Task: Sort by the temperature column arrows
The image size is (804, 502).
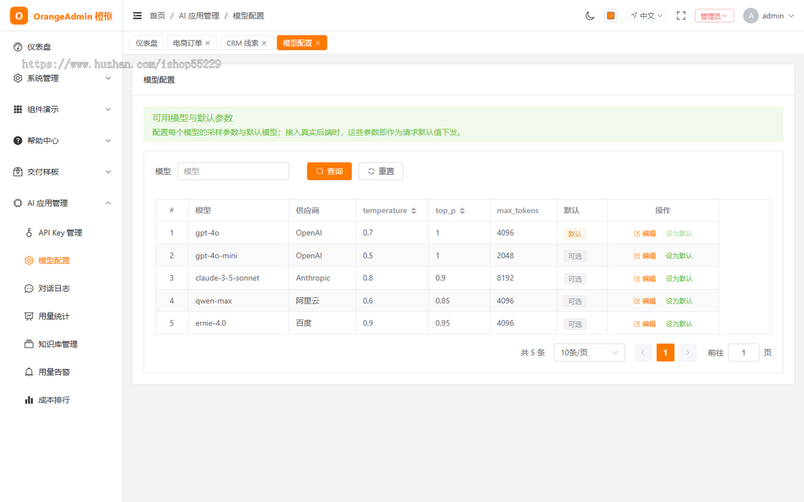Action: click(x=414, y=211)
